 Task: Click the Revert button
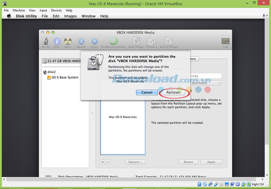(188, 162)
